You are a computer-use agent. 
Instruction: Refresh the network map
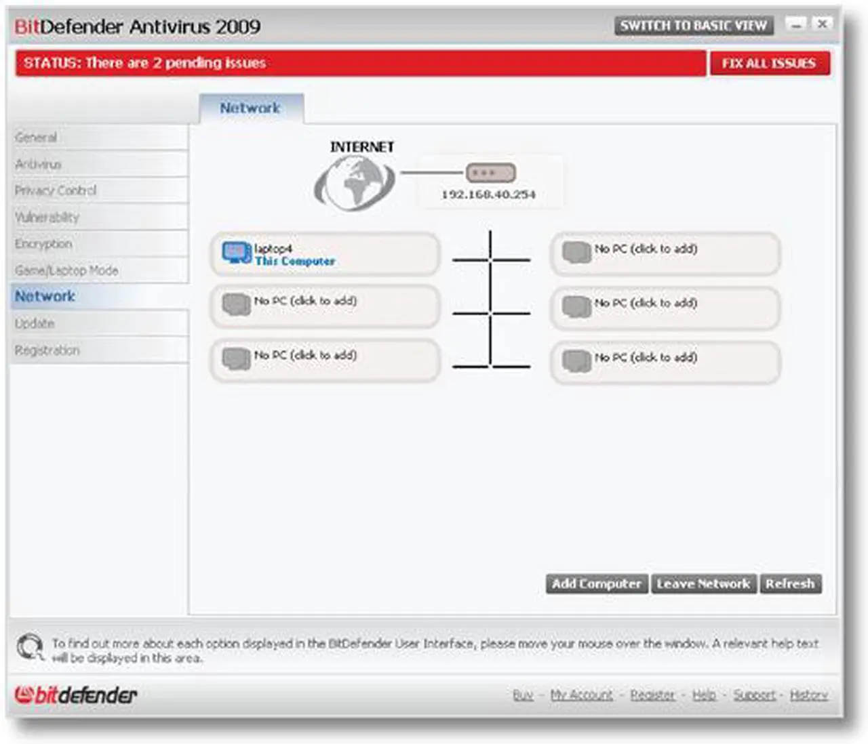[790, 583]
